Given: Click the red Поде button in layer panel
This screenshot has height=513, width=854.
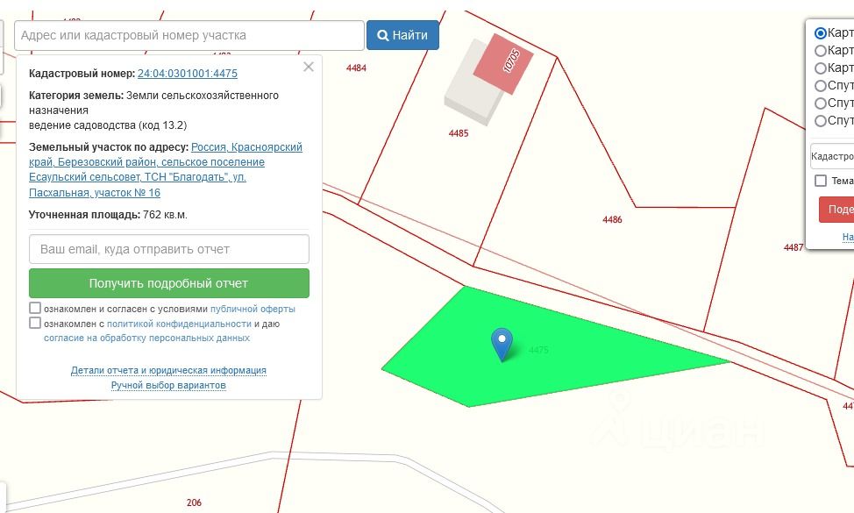Looking at the screenshot, I should point(836,210).
